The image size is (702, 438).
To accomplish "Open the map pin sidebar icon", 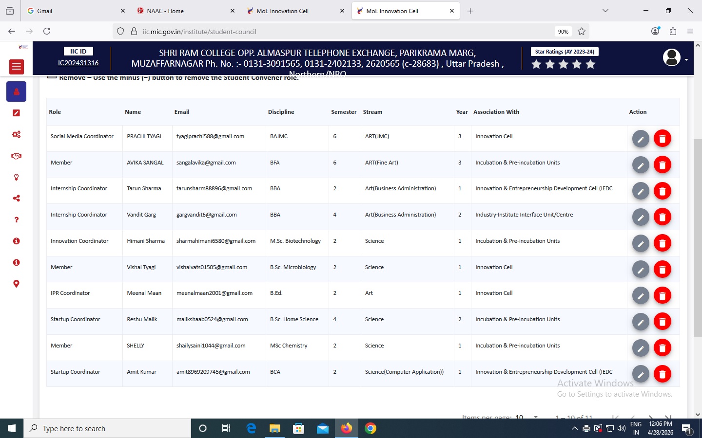I will point(16,284).
